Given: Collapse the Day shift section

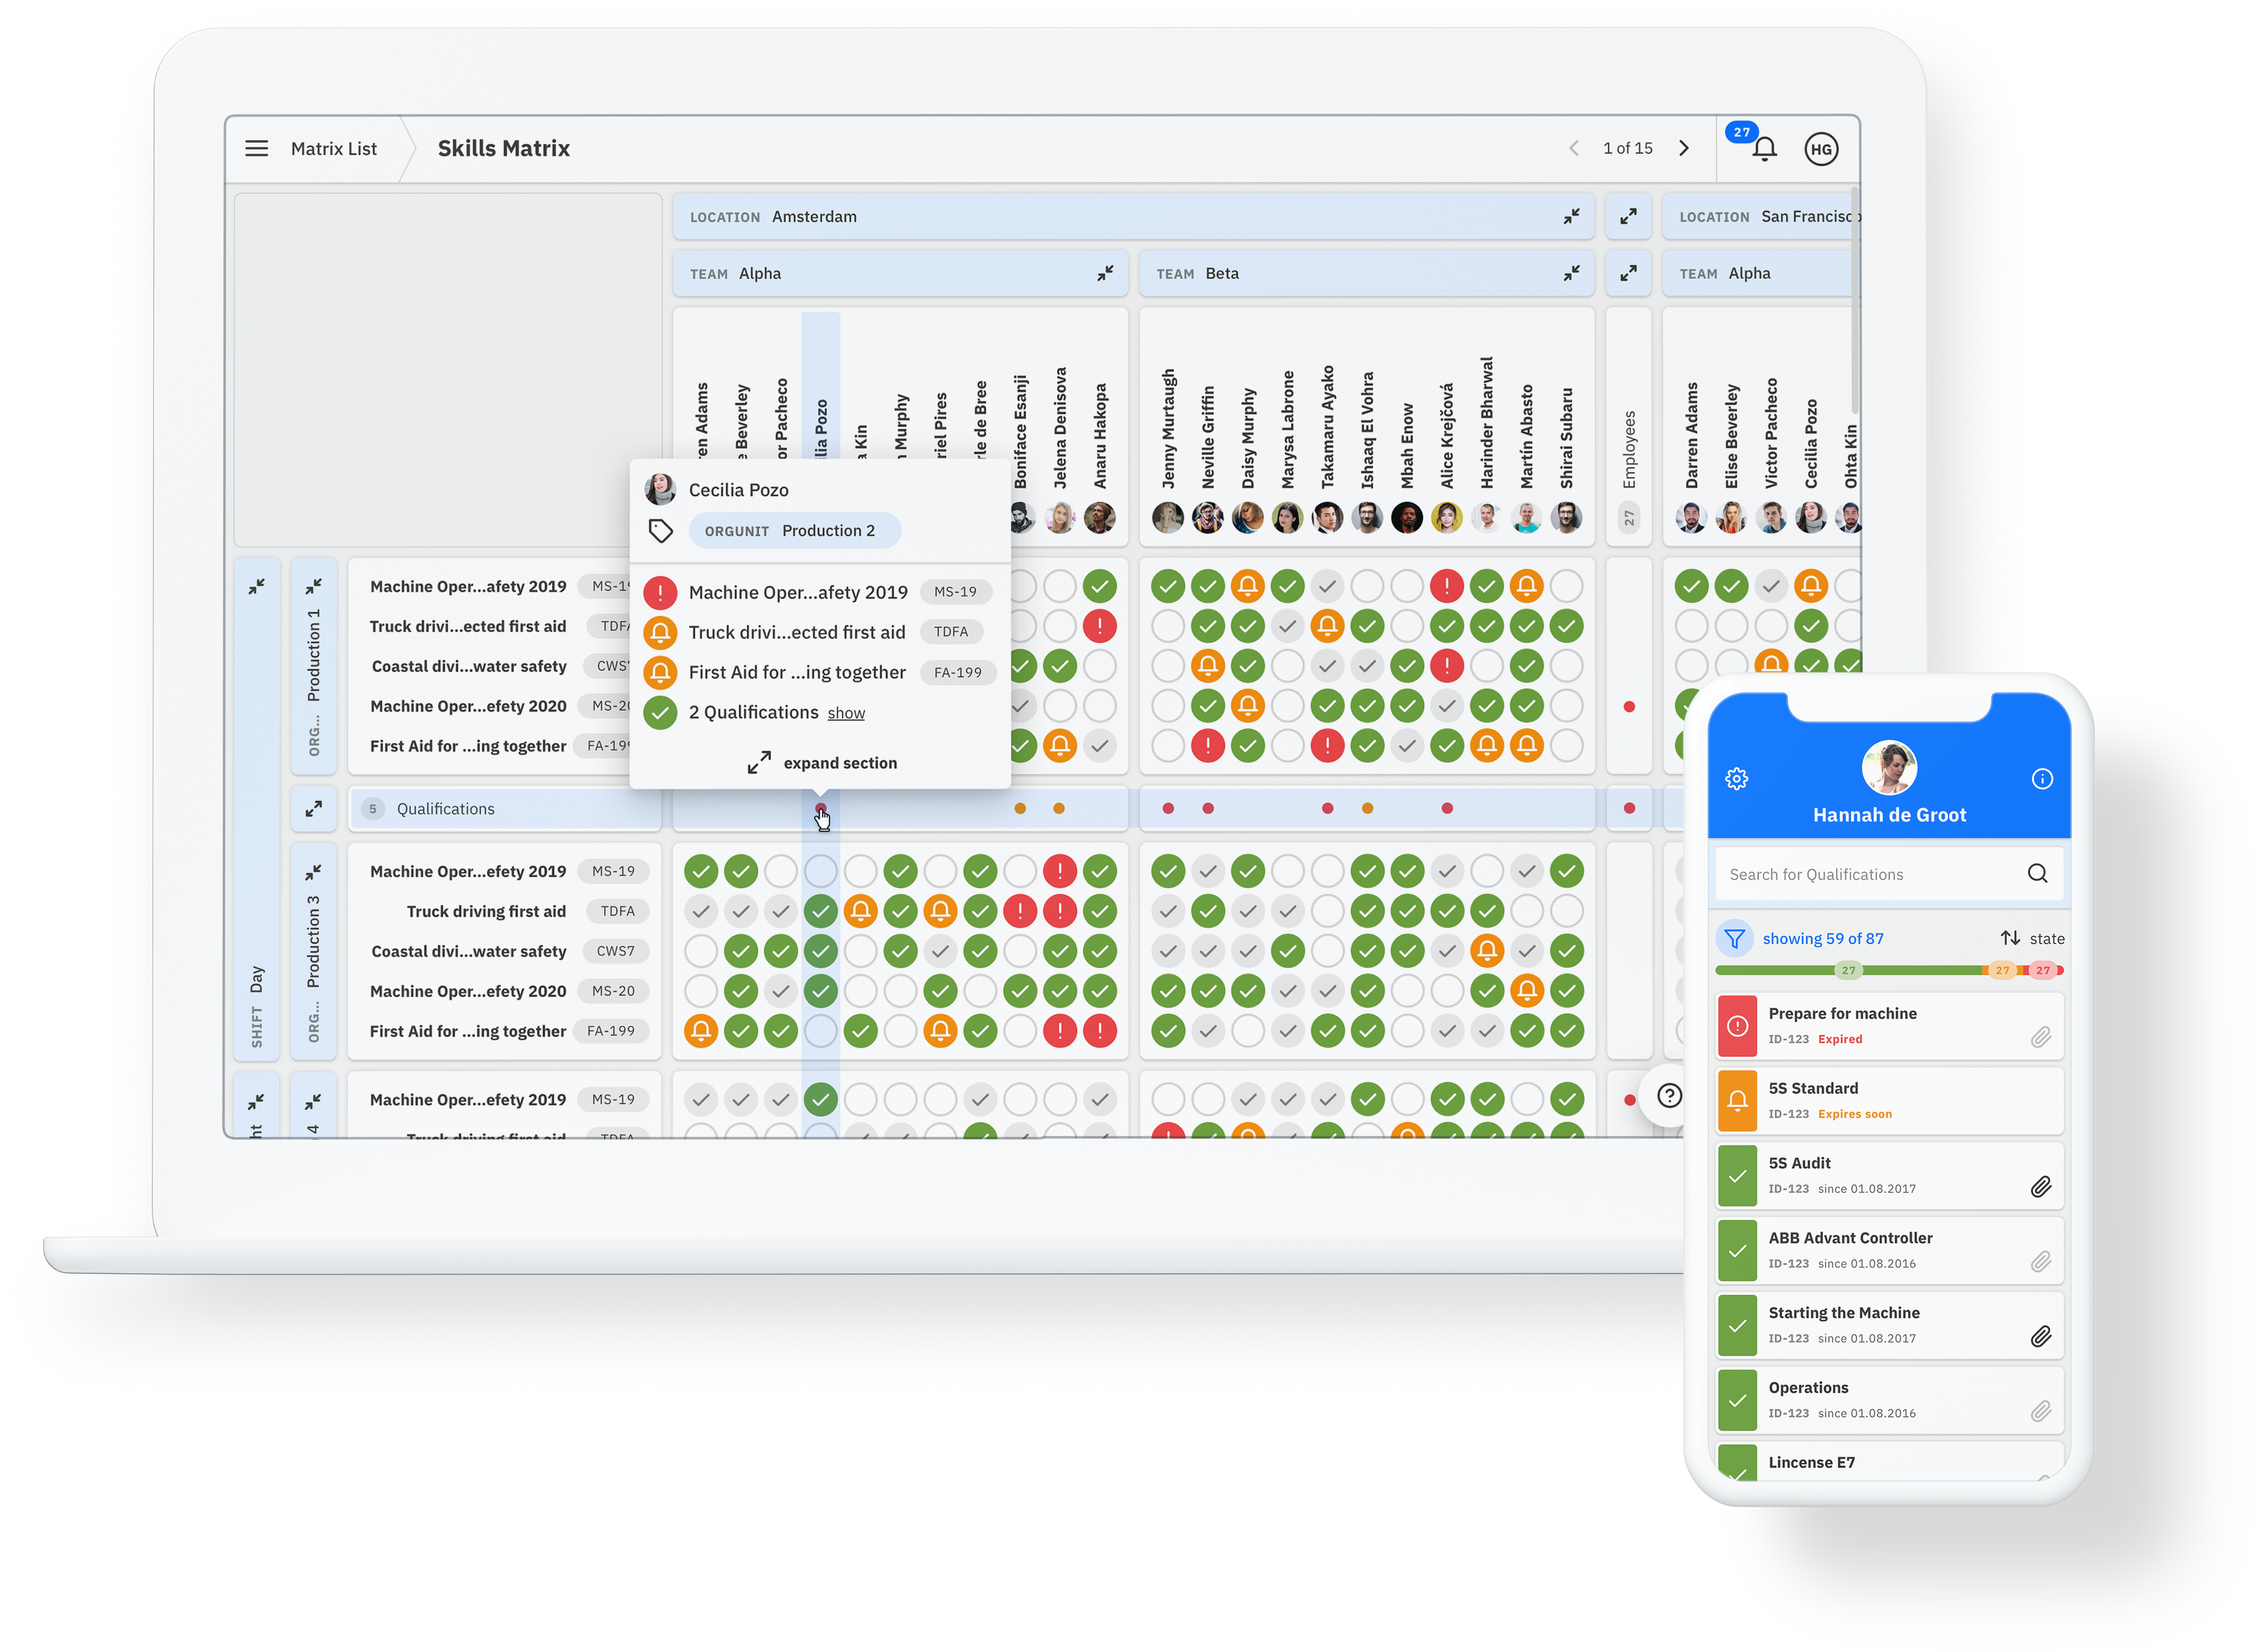Looking at the screenshot, I should click(256, 586).
